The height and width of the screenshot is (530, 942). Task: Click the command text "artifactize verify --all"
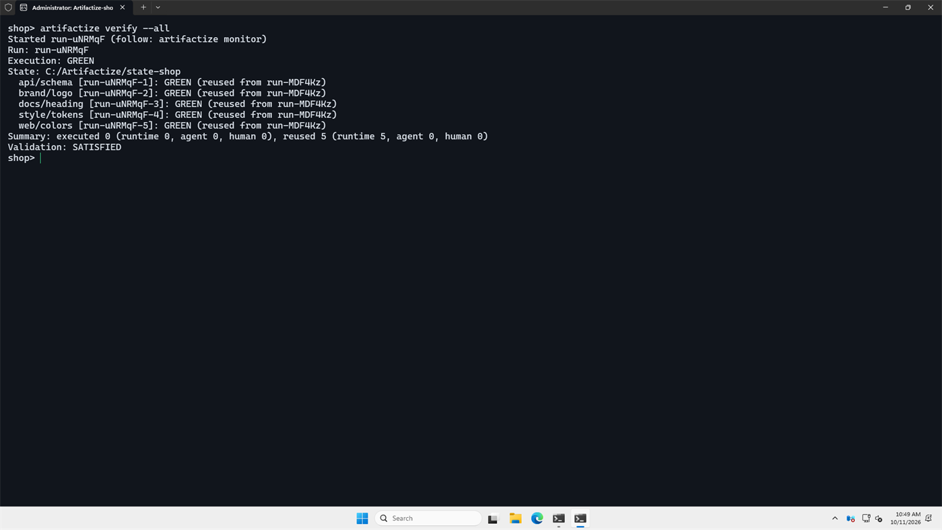click(105, 28)
